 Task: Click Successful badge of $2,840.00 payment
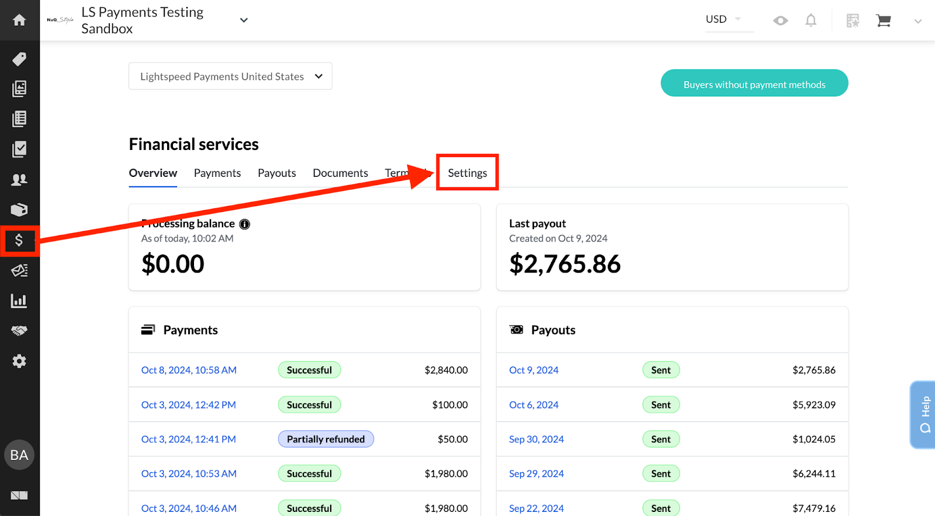pyautogui.click(x=309, y=370)
